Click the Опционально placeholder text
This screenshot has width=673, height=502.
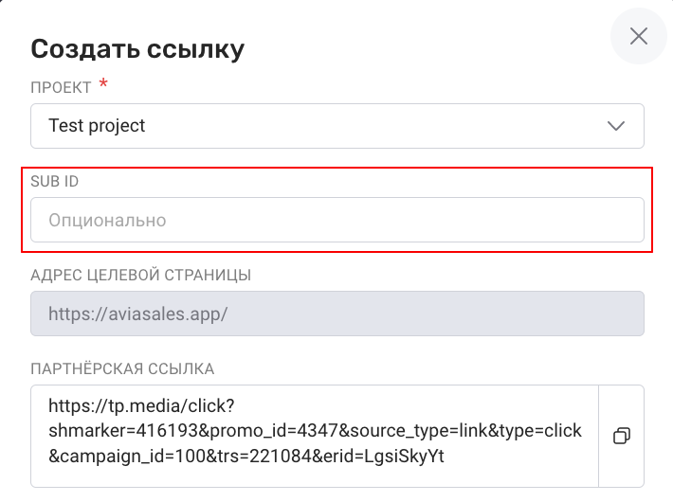107,221
